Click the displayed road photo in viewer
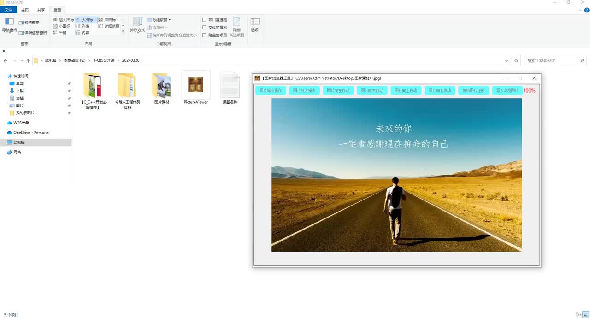Screen dimensions: 590x318 click(396, 175)
